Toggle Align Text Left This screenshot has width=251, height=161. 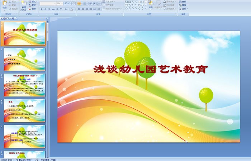pyautogui.click(x=79, y=9)
